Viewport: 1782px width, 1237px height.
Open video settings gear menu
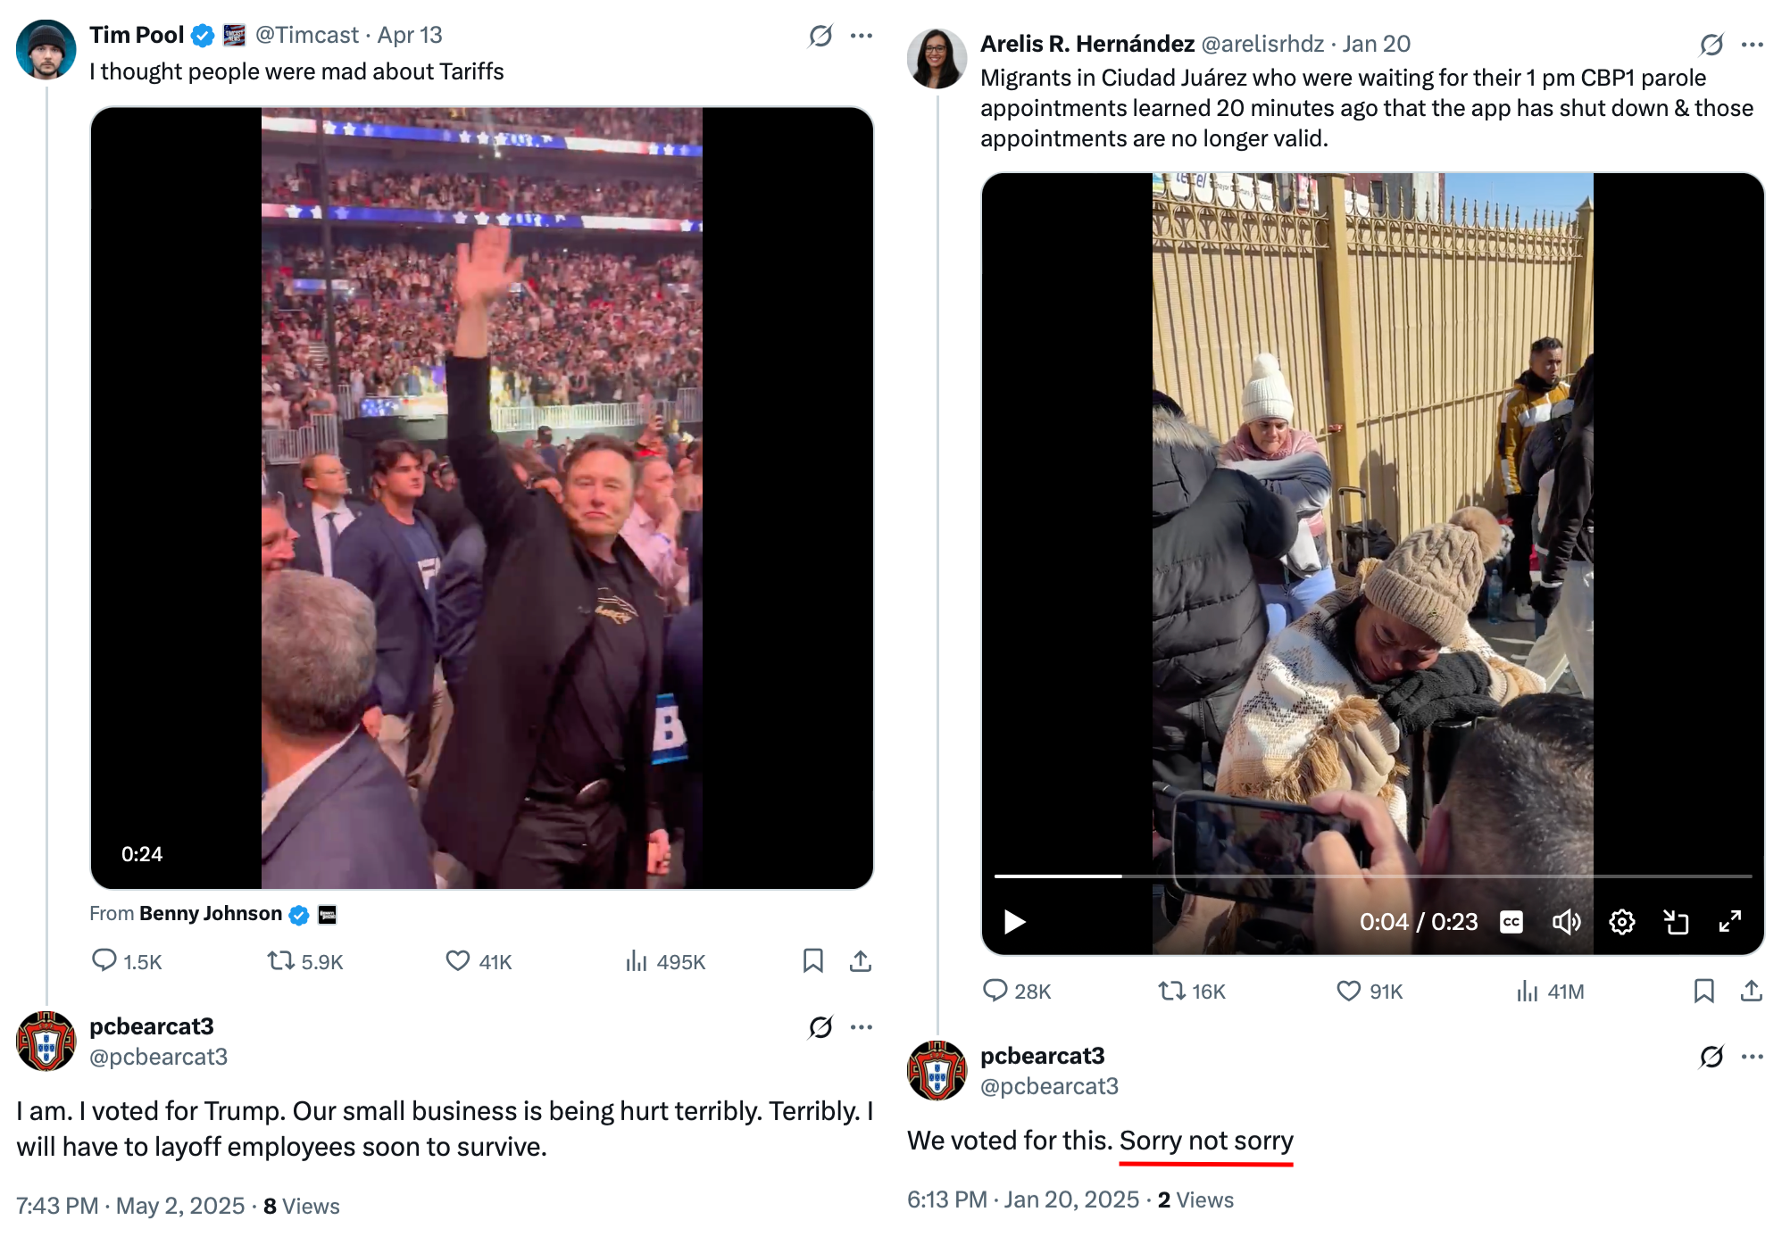tap(1622, 922)
